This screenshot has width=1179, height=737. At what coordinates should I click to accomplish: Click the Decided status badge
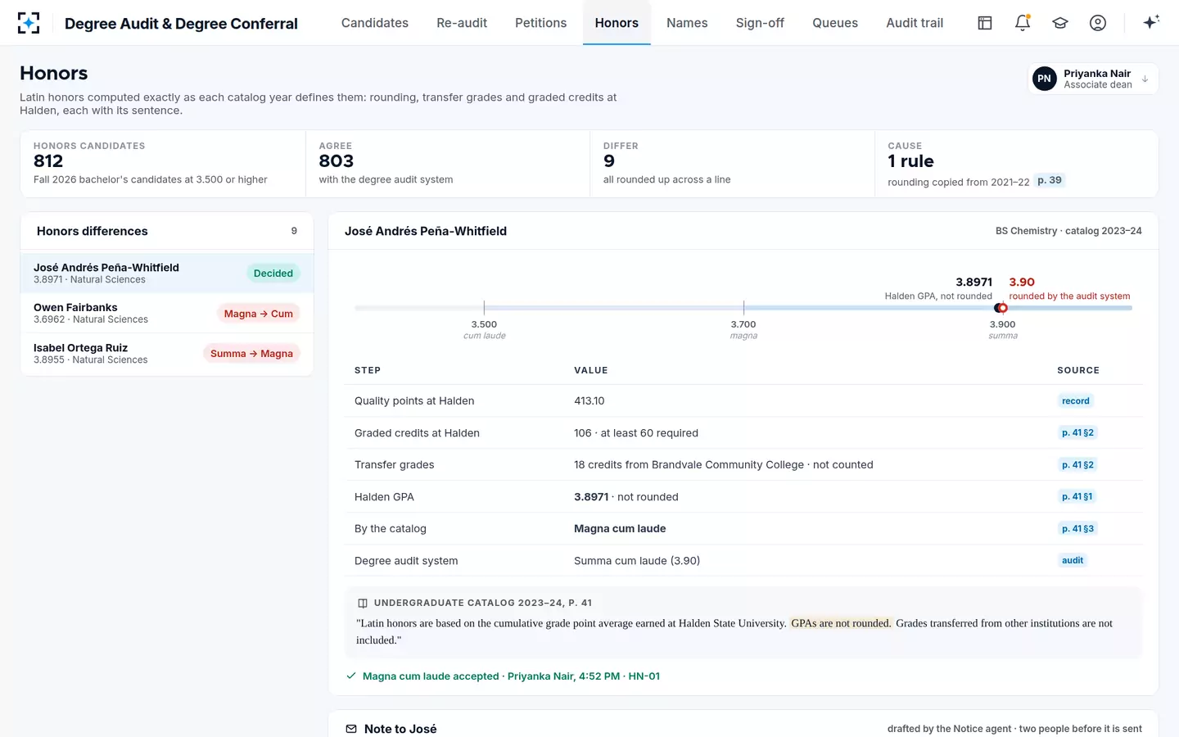(x=273, y=274)
